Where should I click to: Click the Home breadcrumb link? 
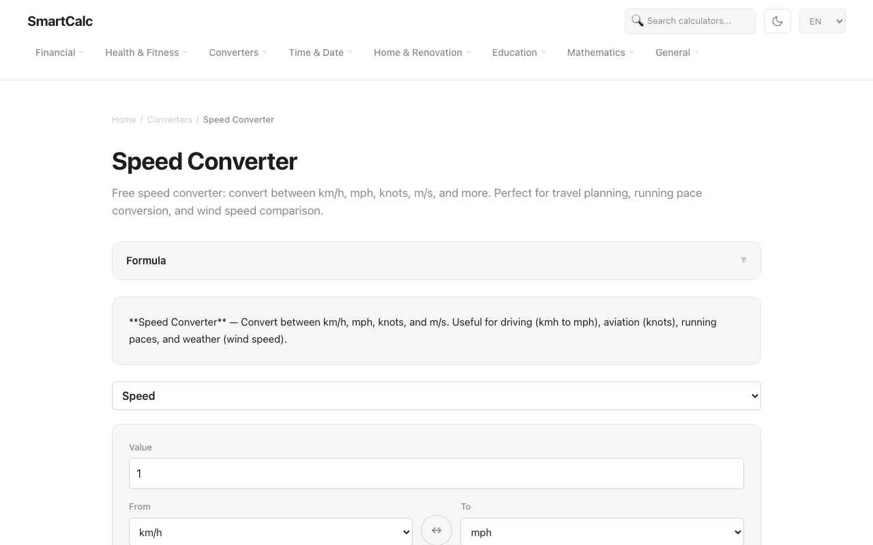tap(124, 119)
